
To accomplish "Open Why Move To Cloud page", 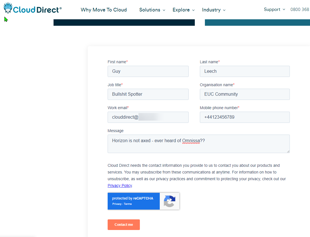I will [x=104, y=10].
